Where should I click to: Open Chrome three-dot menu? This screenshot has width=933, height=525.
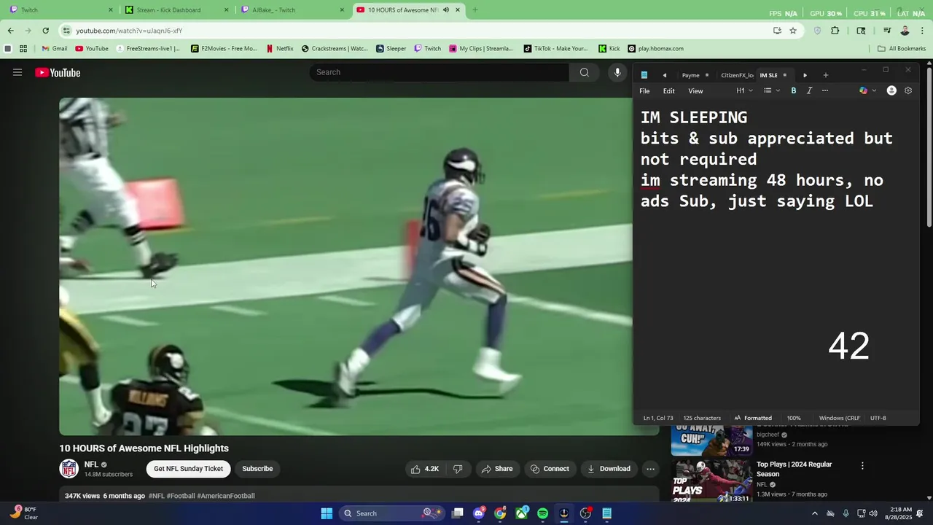[x=923, y=31]
